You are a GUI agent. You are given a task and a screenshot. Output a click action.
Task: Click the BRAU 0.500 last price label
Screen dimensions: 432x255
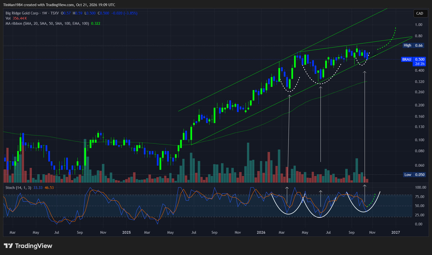click(413, 59)
